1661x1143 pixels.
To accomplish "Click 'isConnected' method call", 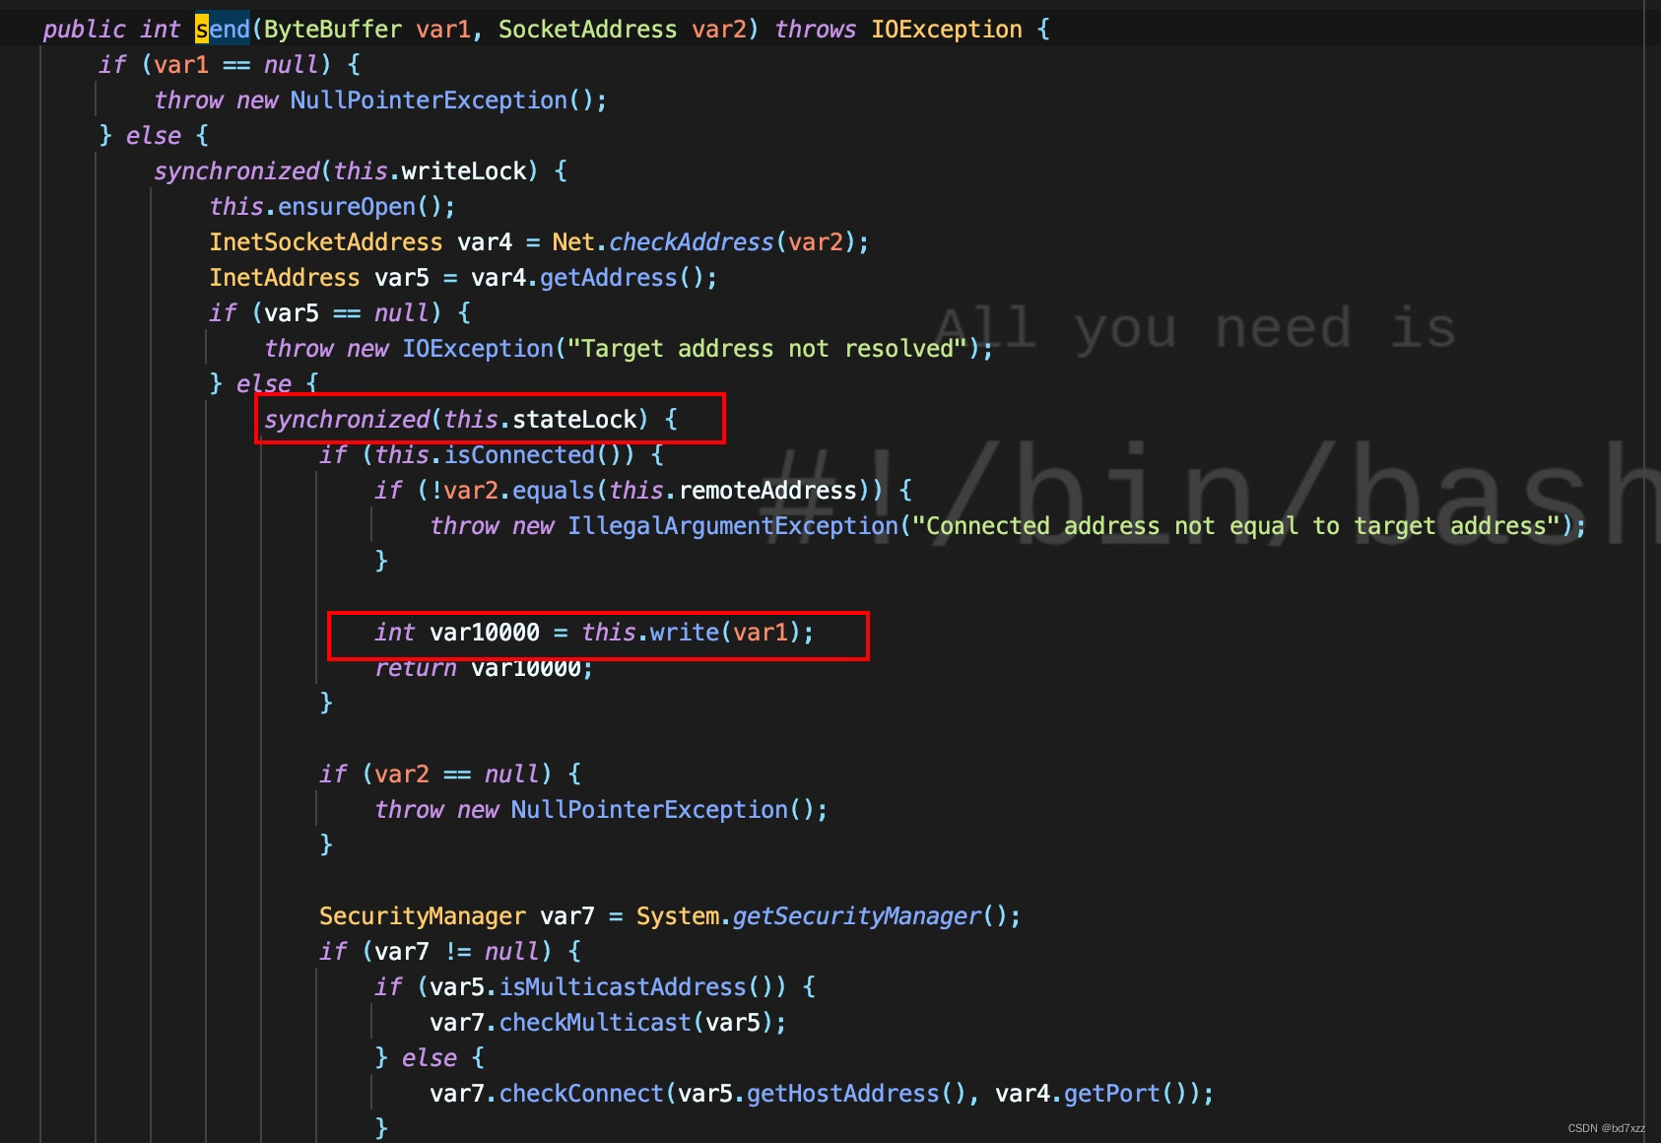I will [x=519, y=455].
